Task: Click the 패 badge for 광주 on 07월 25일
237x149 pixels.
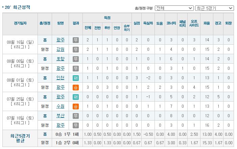Action: pos(76,97)
